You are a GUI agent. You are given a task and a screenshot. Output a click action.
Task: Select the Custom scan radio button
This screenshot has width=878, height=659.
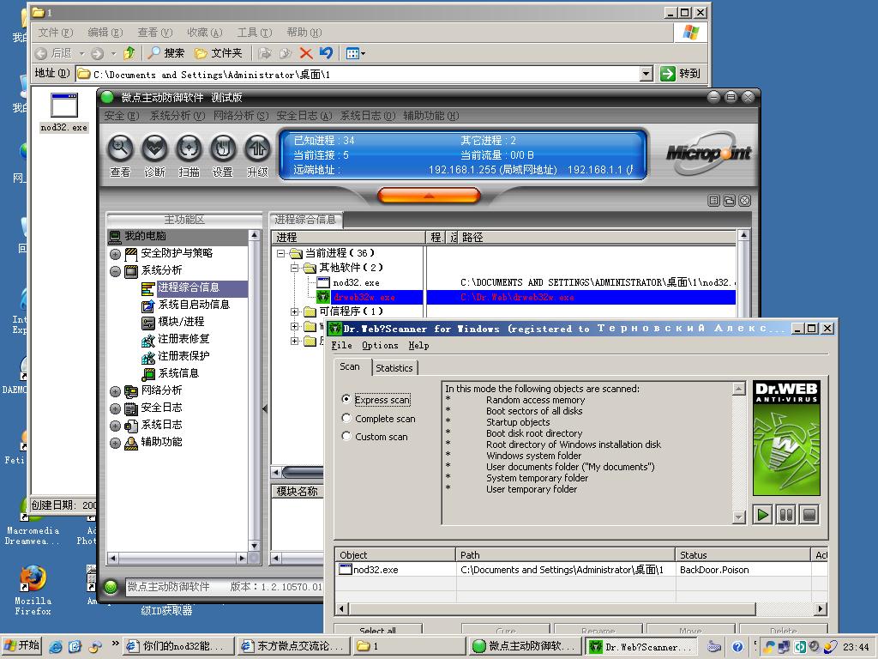(x=346, y=436)
